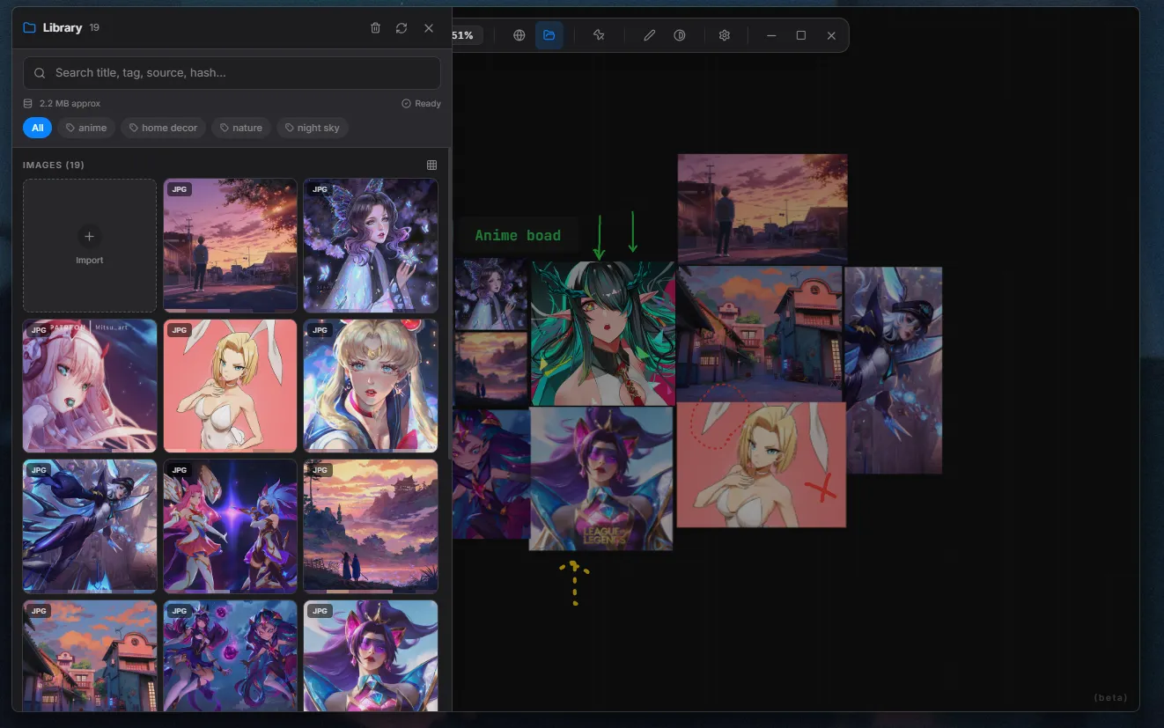This screenshot has height=728, width=1164.
Task: Filter library by the nature tag
Action: pyautogui.click(x=240, y=128)
